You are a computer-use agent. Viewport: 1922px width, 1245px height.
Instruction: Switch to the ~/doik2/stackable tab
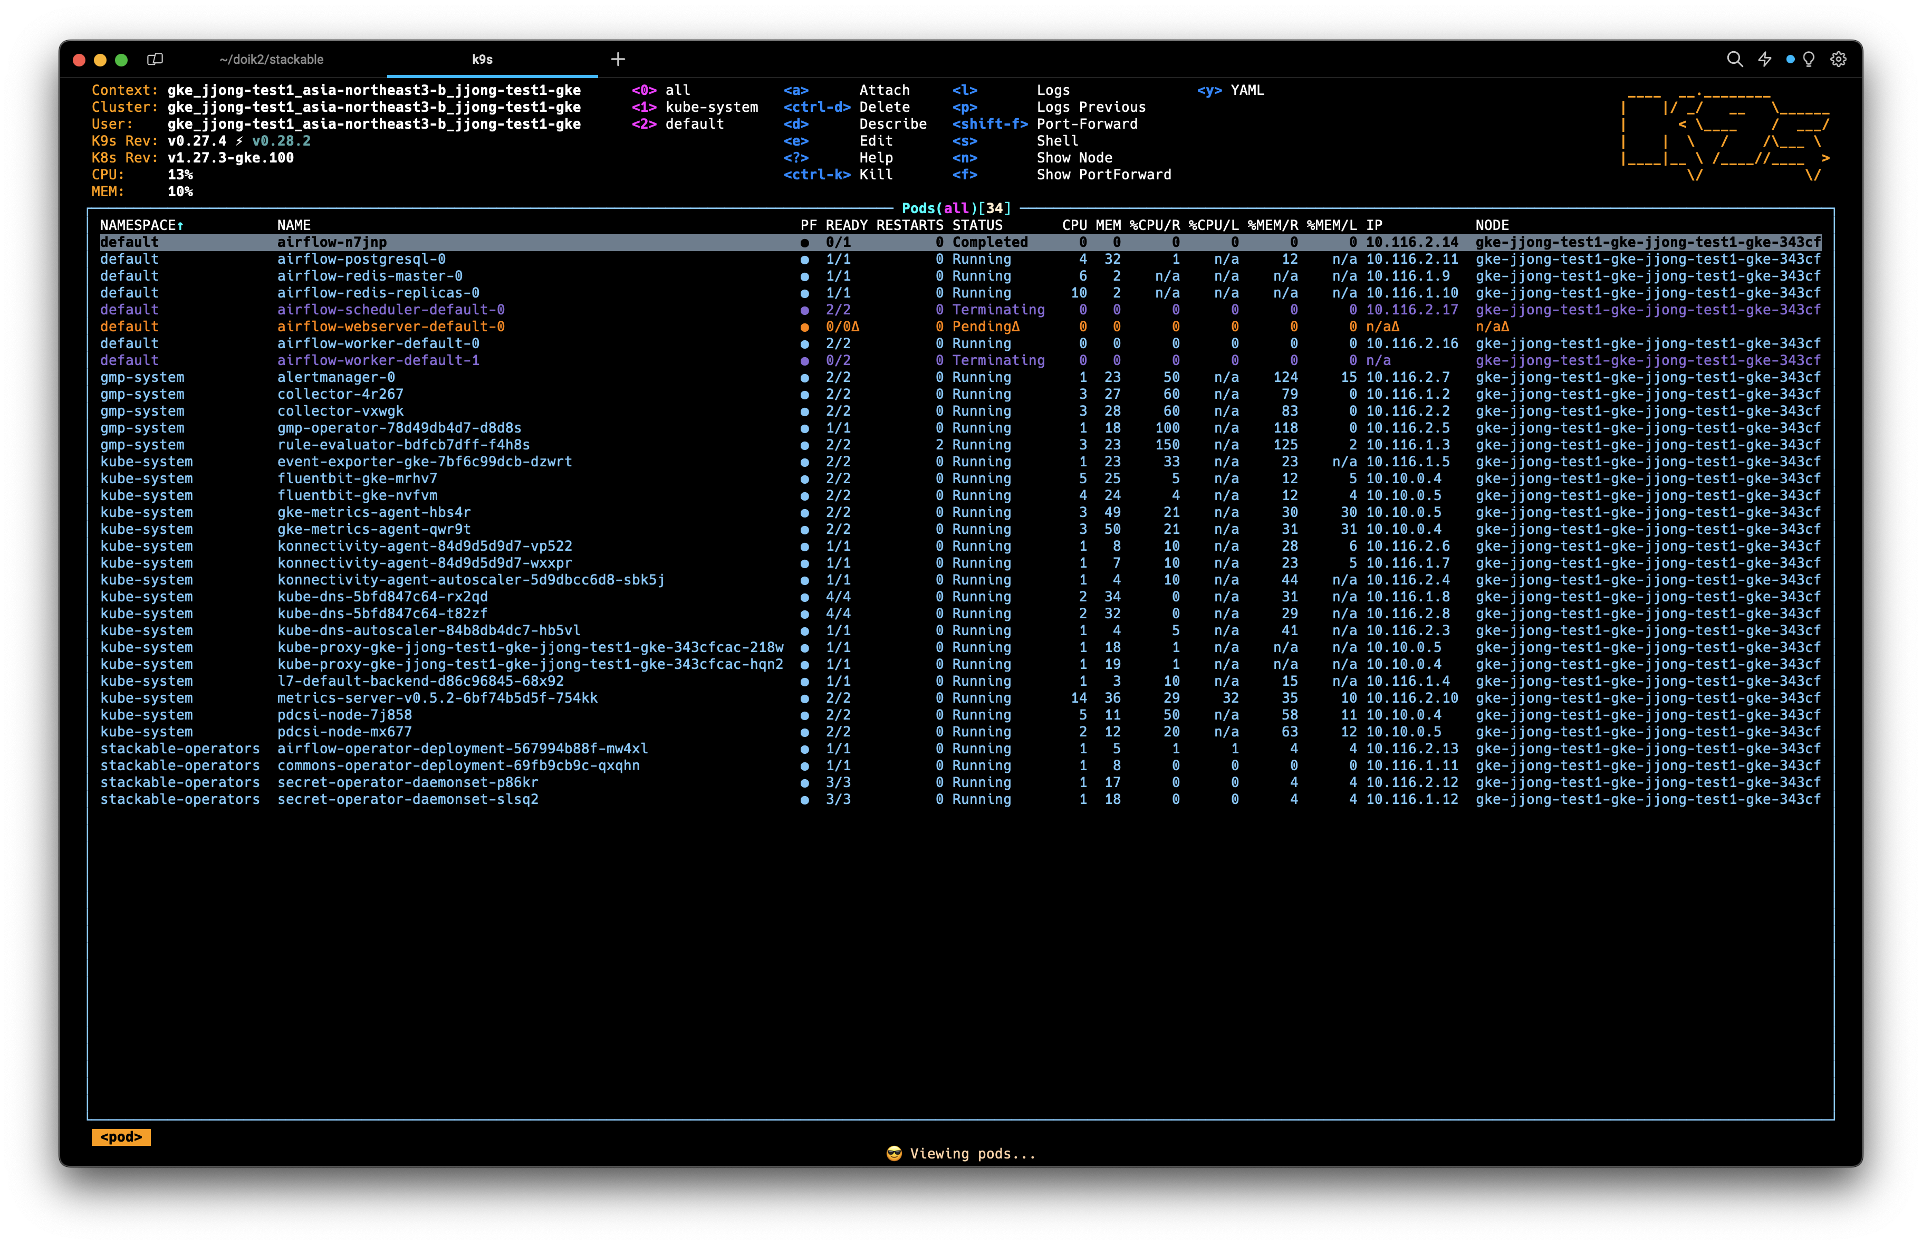coord(271,59)
